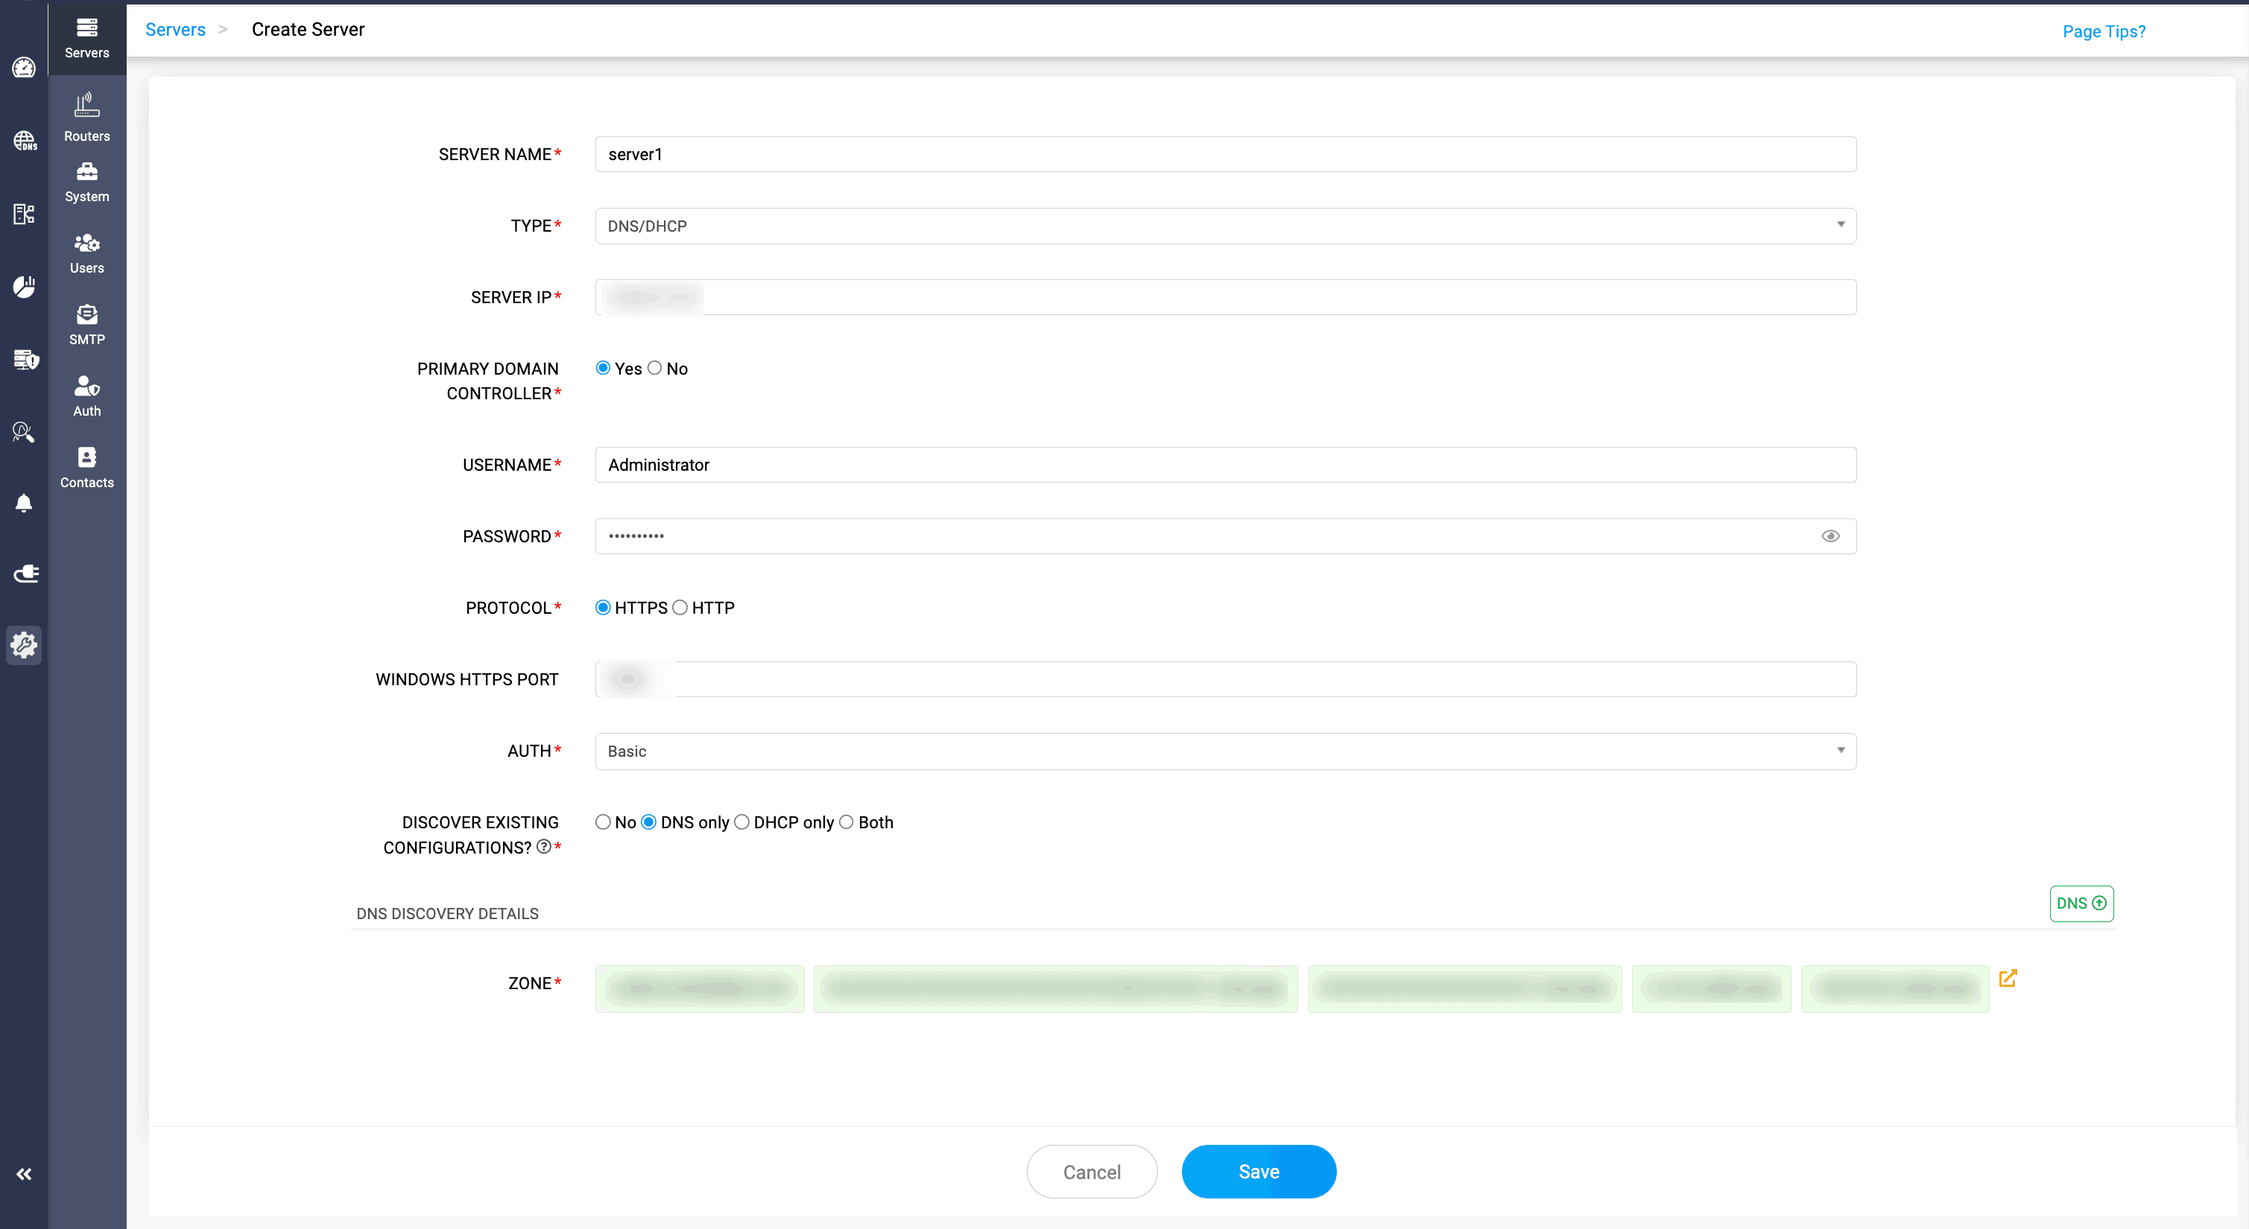Open the Dashboard gauge icon

tap(24, 67)
